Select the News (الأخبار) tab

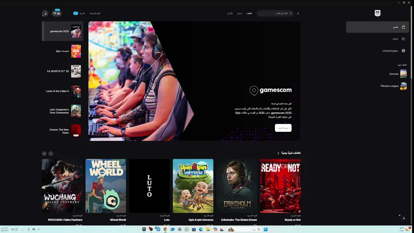[x=230, y=13]
